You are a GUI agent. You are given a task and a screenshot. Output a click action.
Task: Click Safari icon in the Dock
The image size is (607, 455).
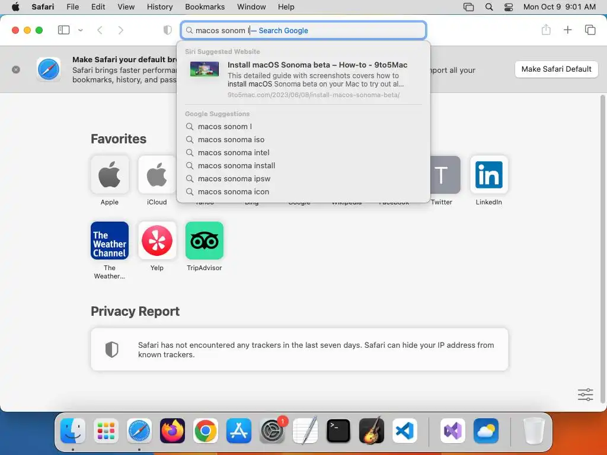(139, 431)
